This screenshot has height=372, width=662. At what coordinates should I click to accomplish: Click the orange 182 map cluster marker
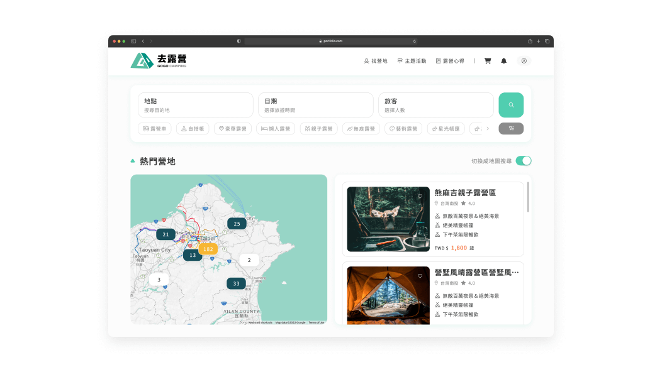coord(208,248)
